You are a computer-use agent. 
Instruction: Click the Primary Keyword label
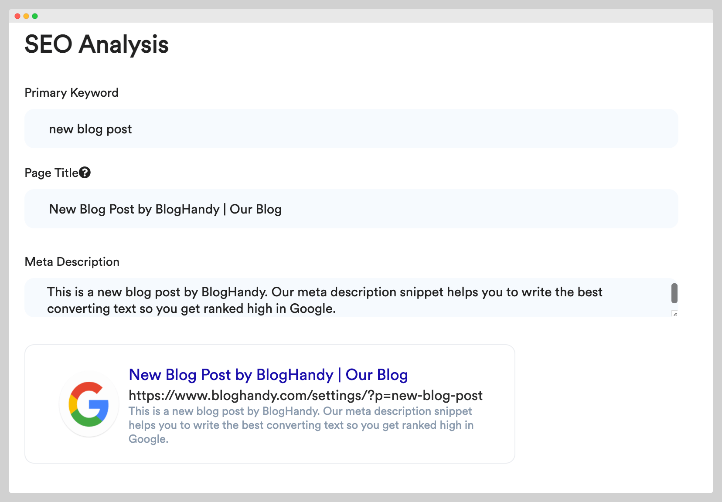coord(72,93)
